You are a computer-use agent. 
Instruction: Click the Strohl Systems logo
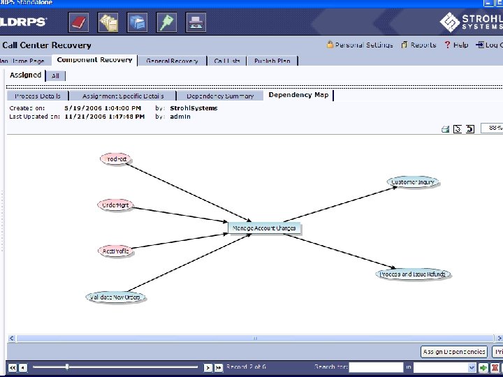pyautogui.click(x=472, y=22)
